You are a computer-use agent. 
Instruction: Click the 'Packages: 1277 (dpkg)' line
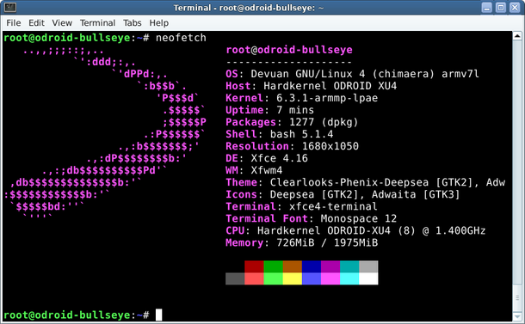pyautogui.click(x=292, y=122)
